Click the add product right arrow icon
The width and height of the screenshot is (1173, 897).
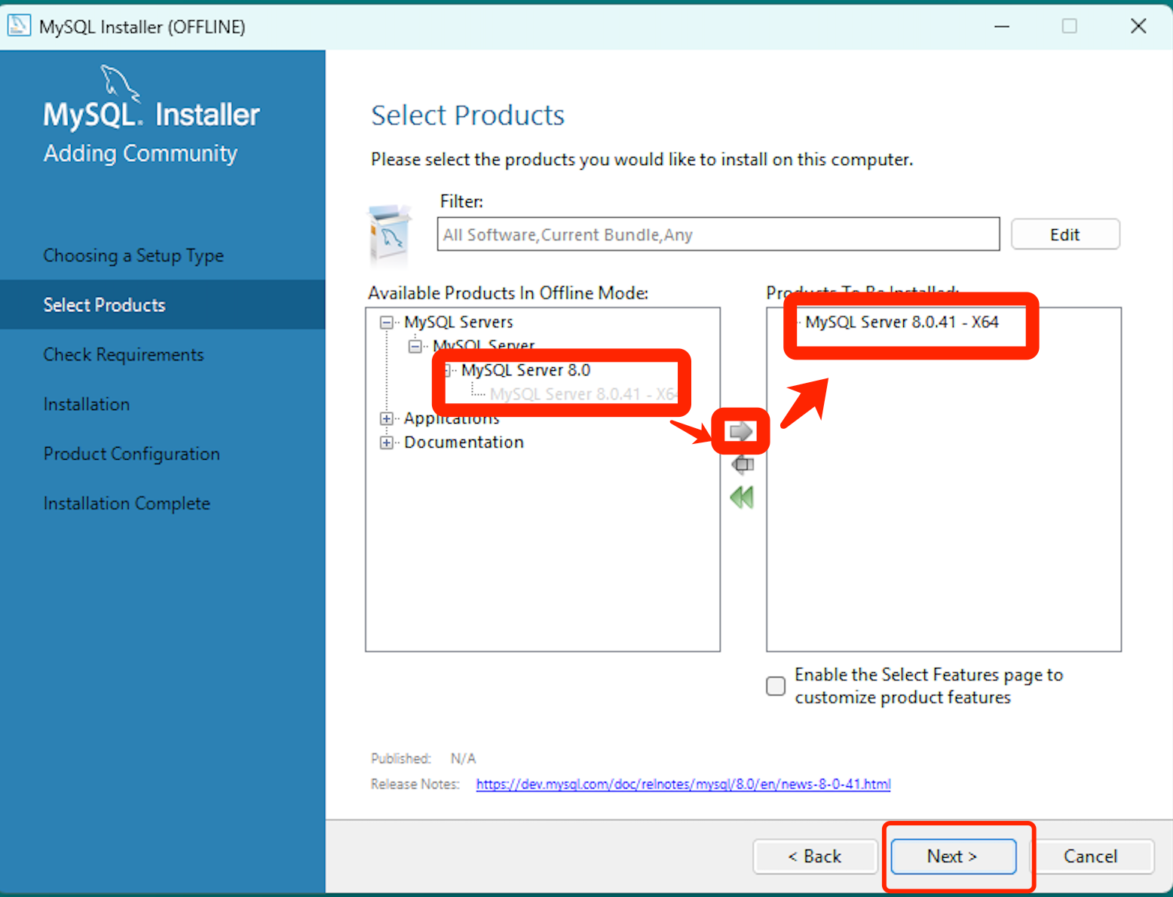pyautogui.click(x=741, y=431)
